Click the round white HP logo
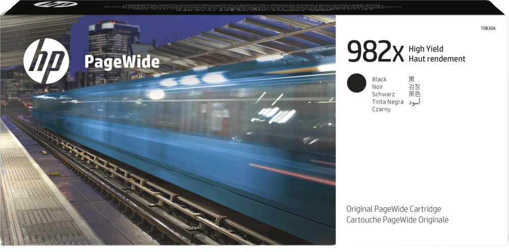The height and width of the screenshot is (252, 509). [46, 61]
